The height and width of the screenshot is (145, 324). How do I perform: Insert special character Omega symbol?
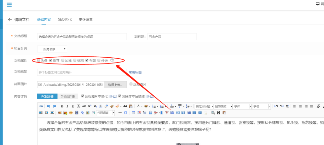[x=126, y=112]
